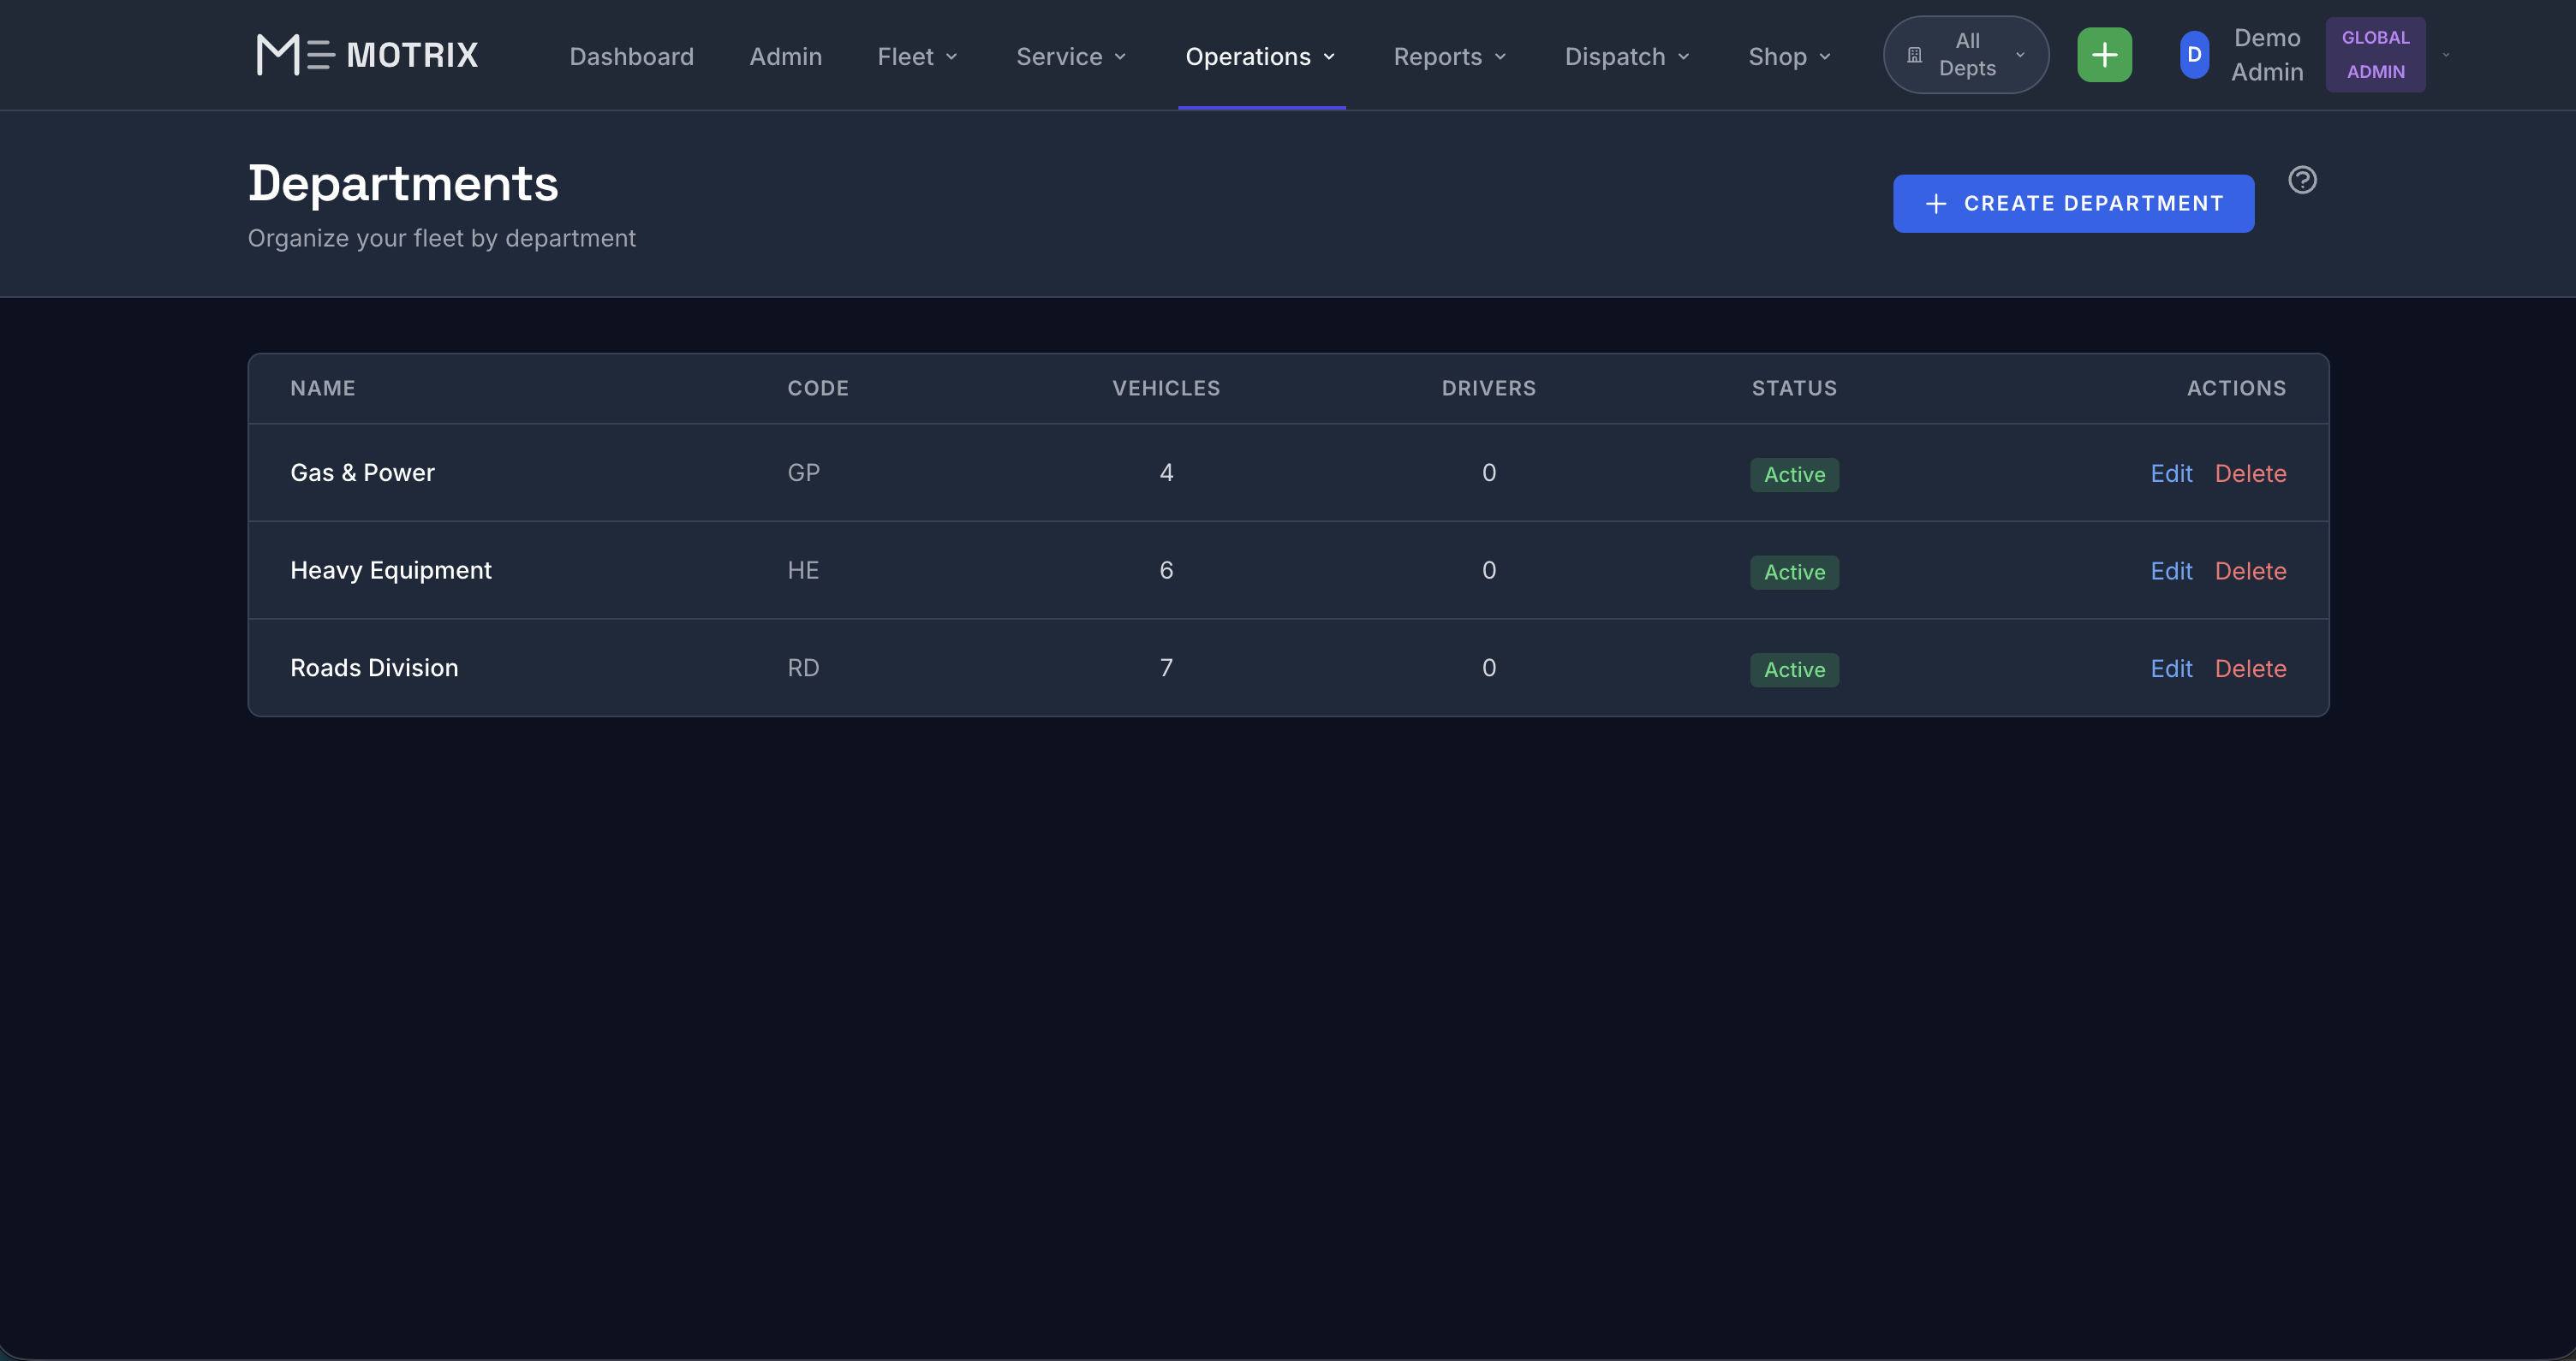
Task: Click the Active badge on Heavy Equipment row
Action: pos(1794,572)
